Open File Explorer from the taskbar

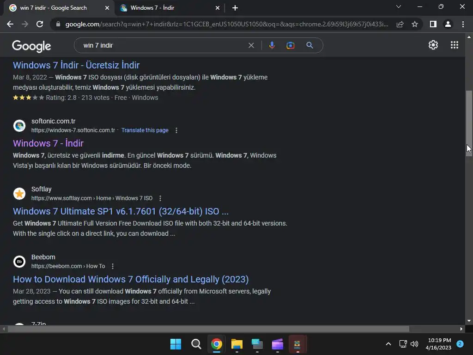tap(237, 344)
